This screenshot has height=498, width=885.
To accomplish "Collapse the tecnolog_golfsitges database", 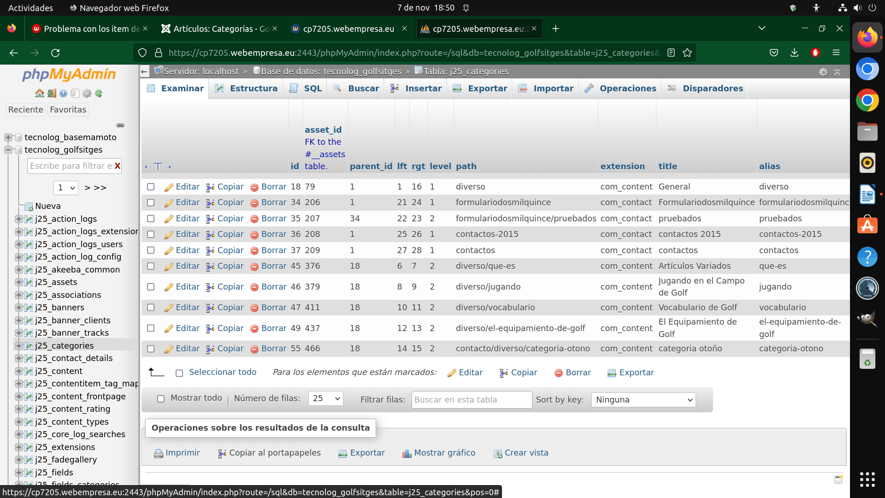I will click(x=8, y=150).
